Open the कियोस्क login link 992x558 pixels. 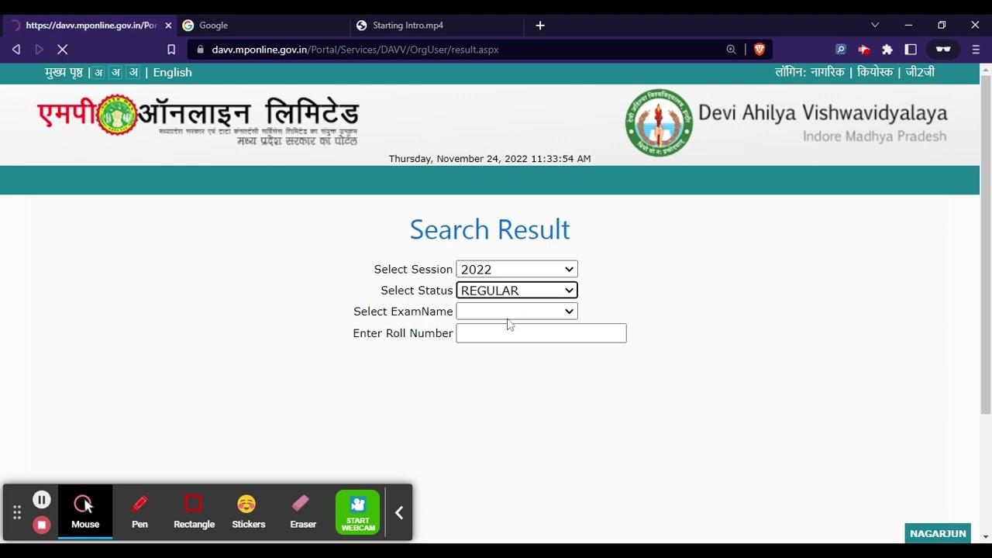[x=875, y=72]
